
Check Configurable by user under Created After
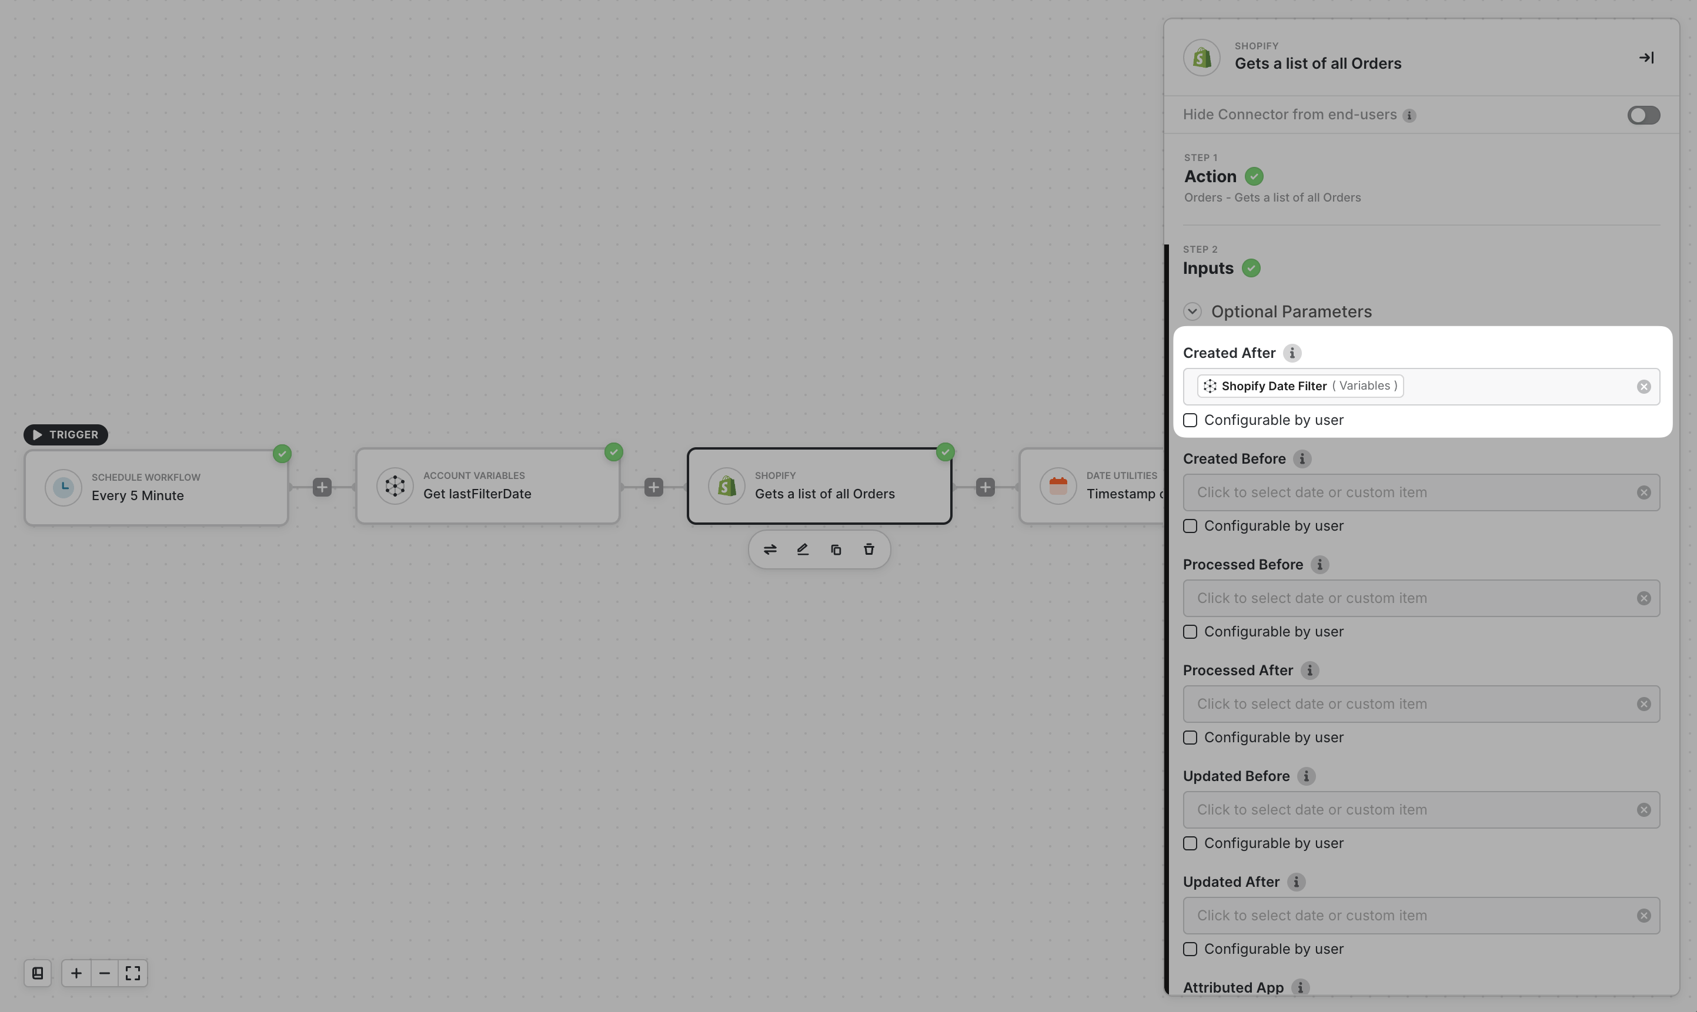(x=1191, y=421)
